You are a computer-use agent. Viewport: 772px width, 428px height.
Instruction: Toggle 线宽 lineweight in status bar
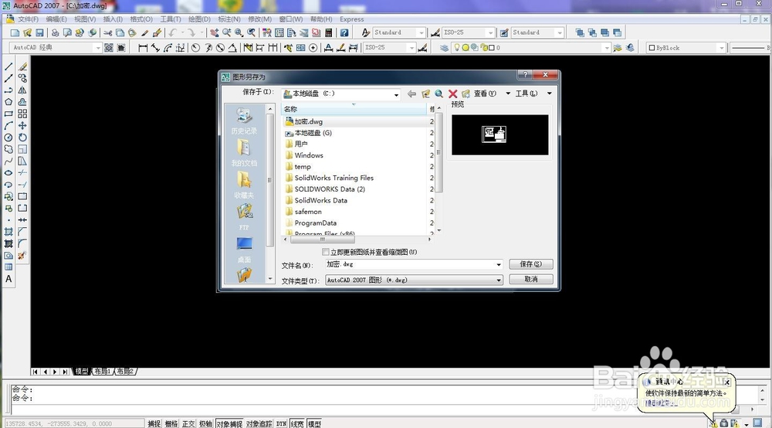point(297,423)
